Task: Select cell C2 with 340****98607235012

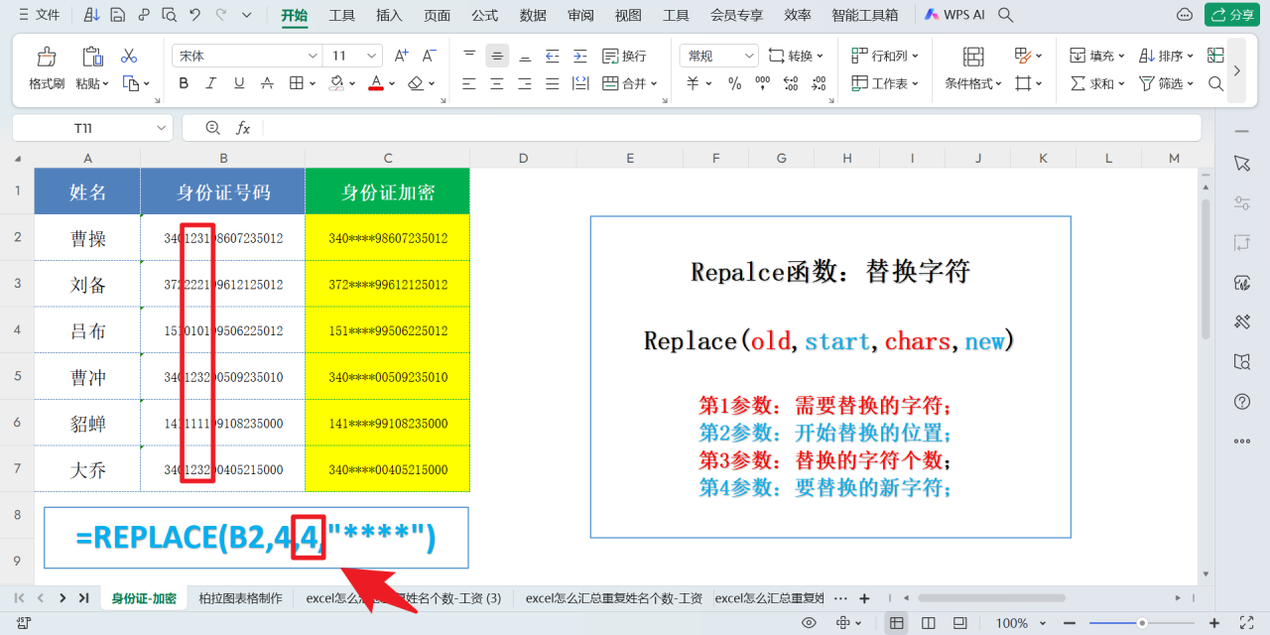Action: 388,238
